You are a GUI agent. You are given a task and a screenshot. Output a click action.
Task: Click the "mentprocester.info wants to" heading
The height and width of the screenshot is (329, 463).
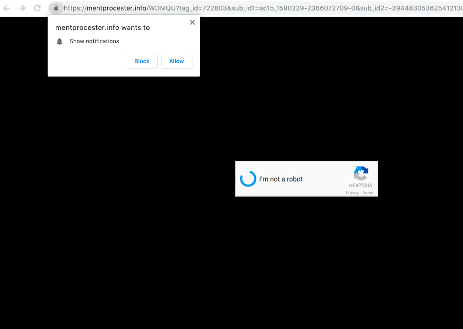tap(102, 28)
